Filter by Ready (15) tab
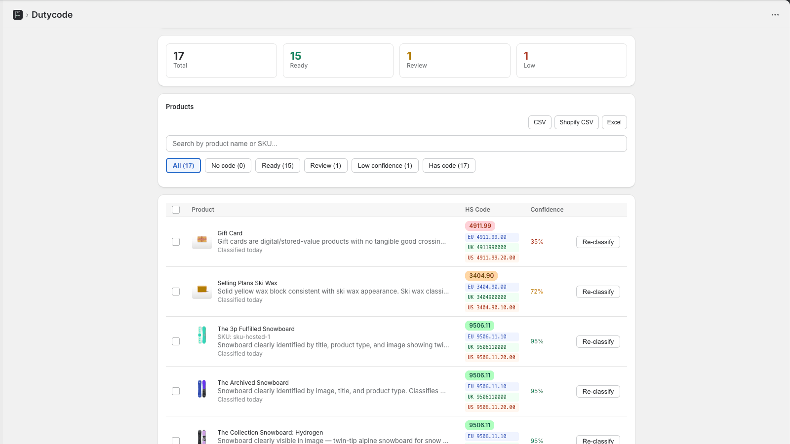Image resolution: width=790 pixels, height=444 pixels. (x=277, y=166)
